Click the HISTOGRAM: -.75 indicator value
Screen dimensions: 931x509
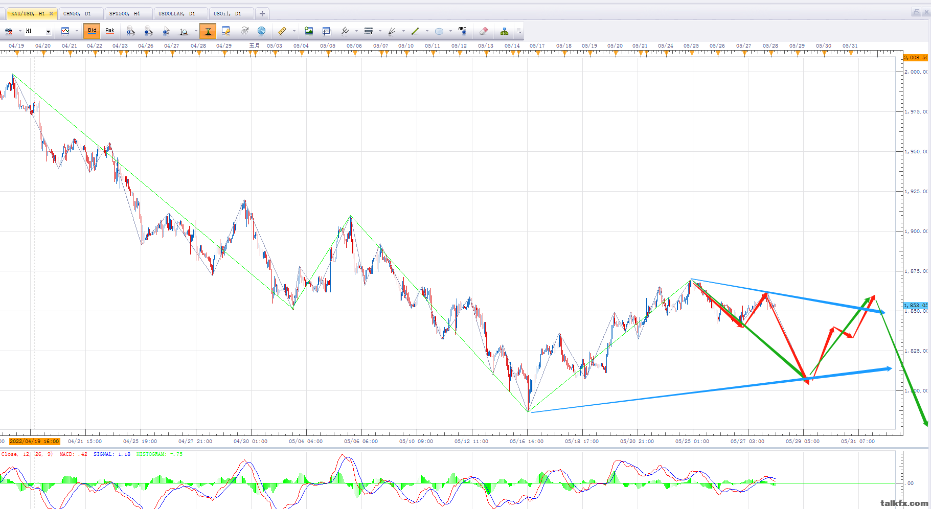click(x=160, y=454)
